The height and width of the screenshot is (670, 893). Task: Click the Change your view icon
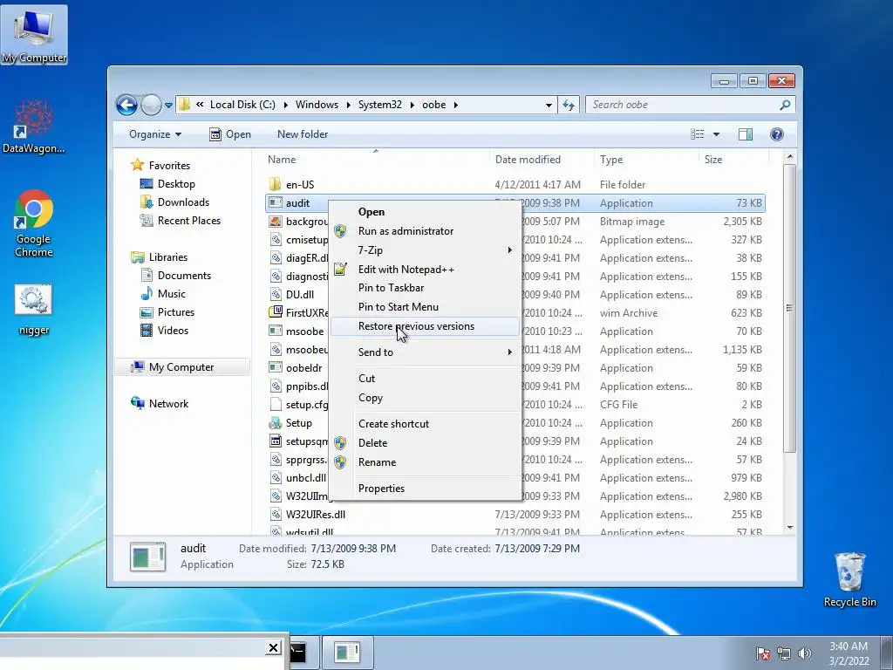point(697,134)
